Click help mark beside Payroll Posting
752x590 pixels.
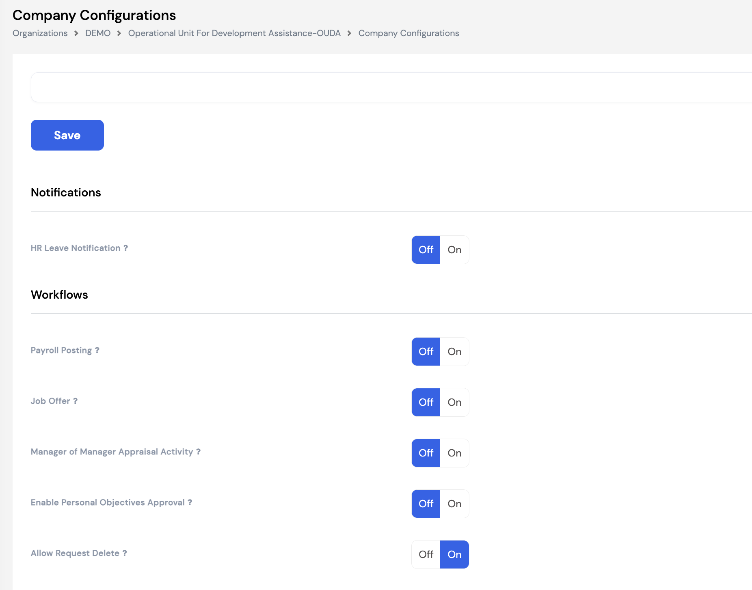97,350
